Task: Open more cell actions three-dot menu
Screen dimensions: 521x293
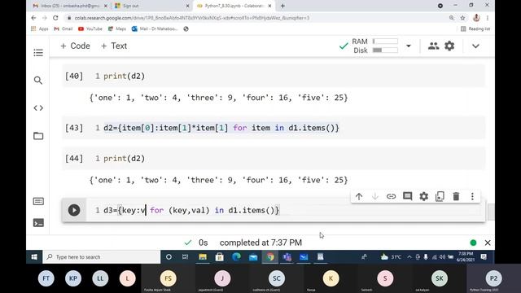Action: [472, 196]
